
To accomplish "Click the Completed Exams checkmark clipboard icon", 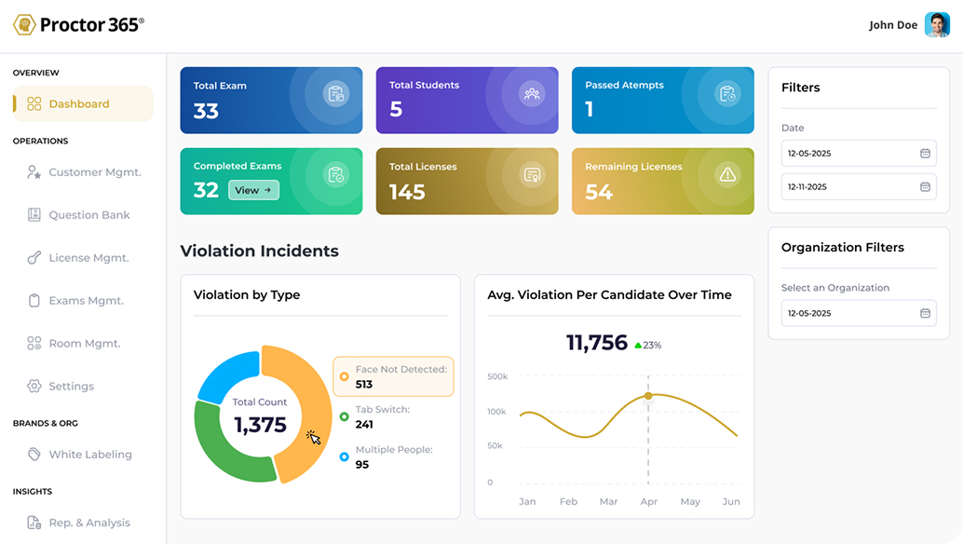I will pos(336,175).
